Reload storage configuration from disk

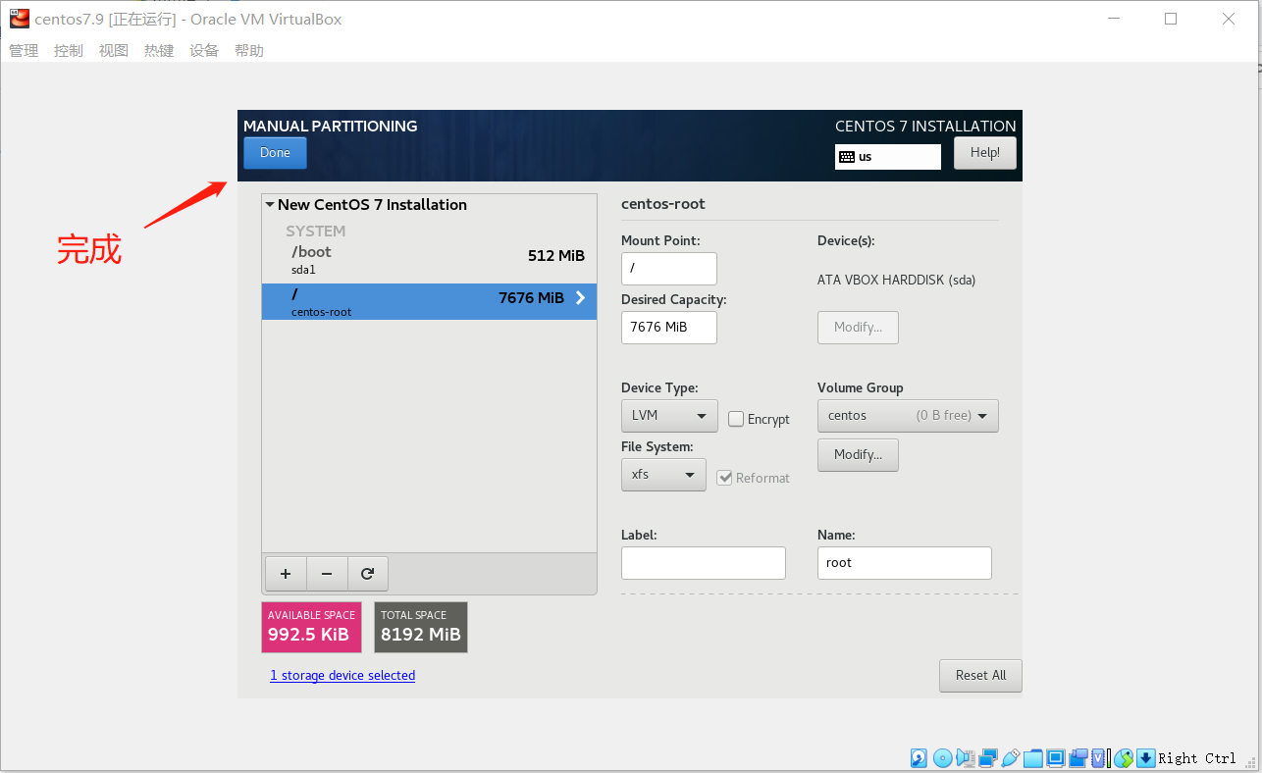tap(368, 574)
